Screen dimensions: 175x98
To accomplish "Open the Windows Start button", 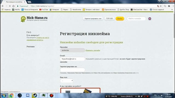I will (x=4, y=96).
